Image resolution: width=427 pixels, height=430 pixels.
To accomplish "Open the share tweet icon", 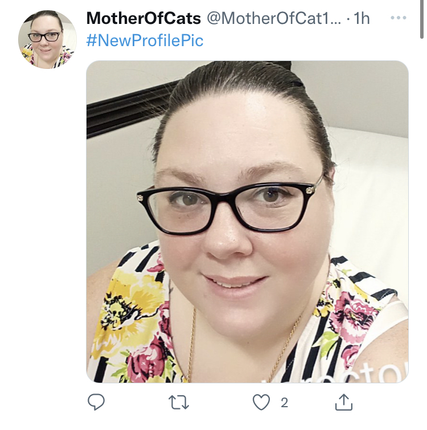I will click(344, 402).
